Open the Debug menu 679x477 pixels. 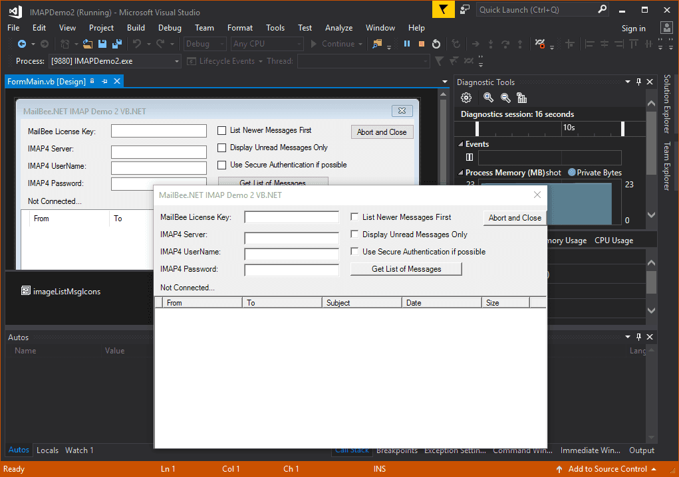pyautogui.click(x=170, y=28)
